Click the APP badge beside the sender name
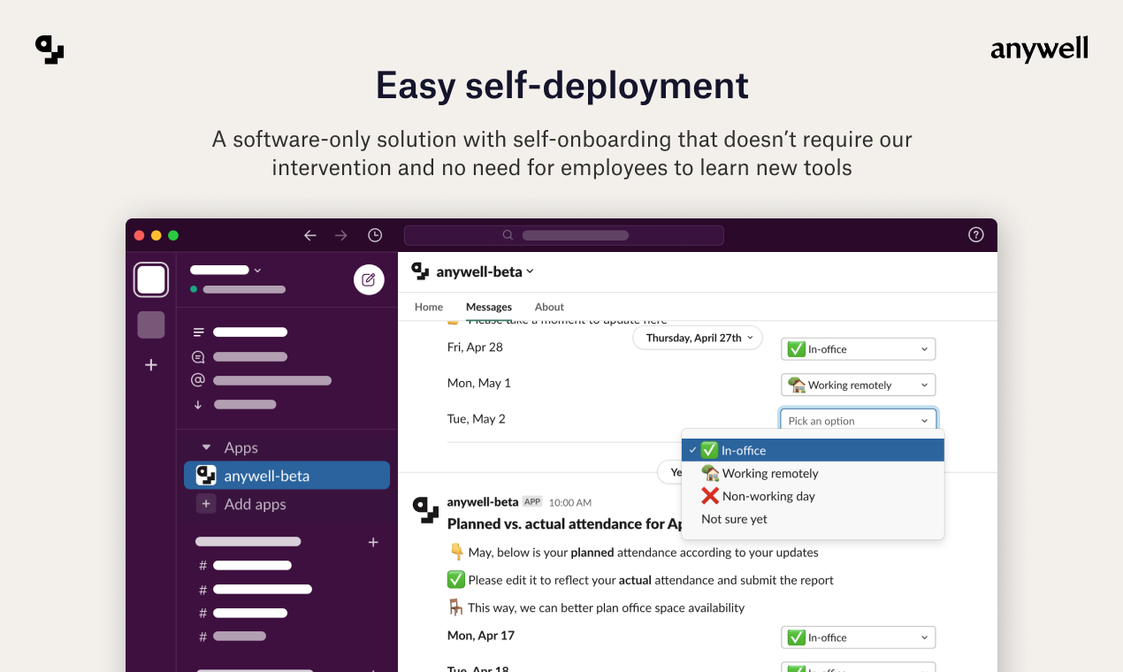 [x=531, y=501]
